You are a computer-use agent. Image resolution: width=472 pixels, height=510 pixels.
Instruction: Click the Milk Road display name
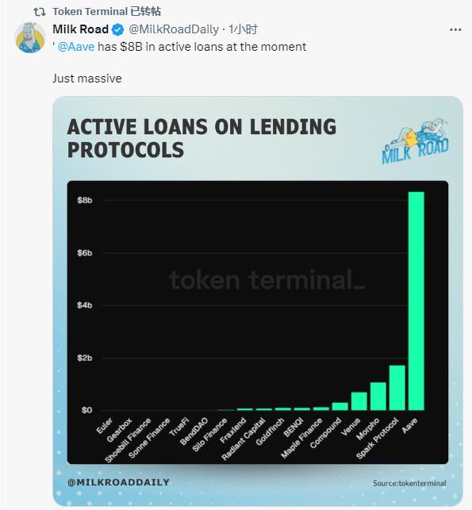point(80,29)
